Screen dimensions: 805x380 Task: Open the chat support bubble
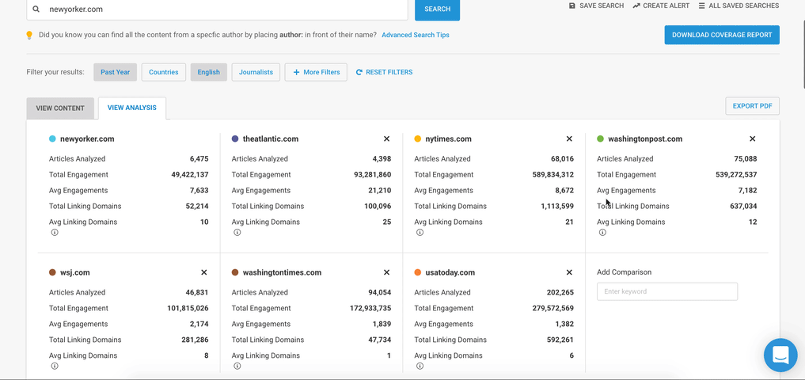click(780, 355)
